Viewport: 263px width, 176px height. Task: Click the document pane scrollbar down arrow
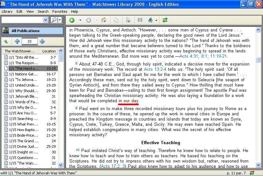pyautogui.click(x=258, y=166)
